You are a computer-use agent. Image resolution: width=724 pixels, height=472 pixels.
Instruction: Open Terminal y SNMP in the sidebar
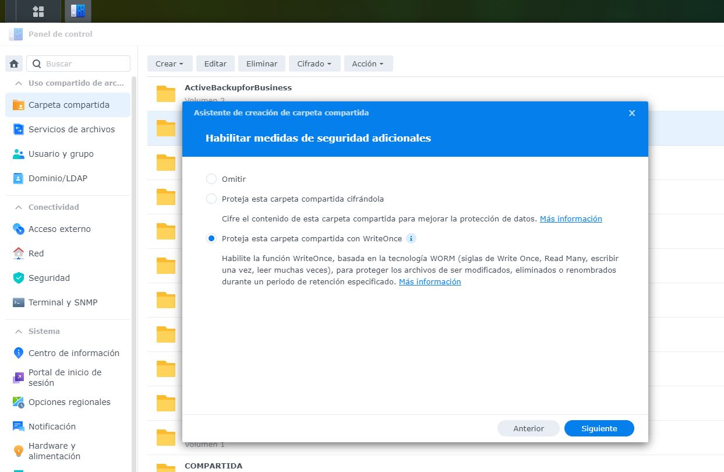[68, 302]
